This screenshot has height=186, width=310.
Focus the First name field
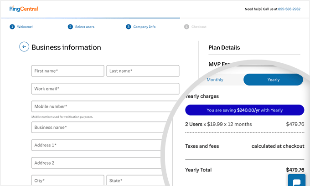pos(67,71)
